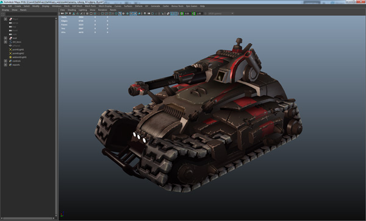The image size is (366, 221).
Task: Select the pointLight1 node in the outliner
Action: coord(18,49)
